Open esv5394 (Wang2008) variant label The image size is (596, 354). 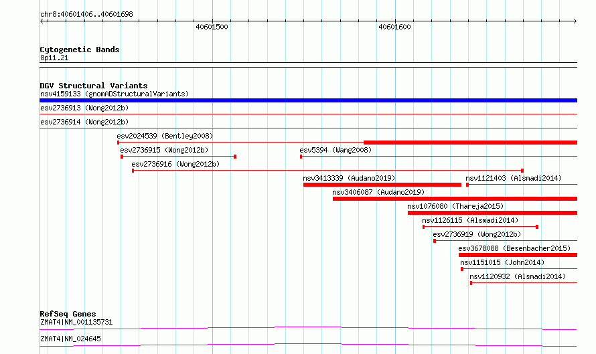click(336, 150)
